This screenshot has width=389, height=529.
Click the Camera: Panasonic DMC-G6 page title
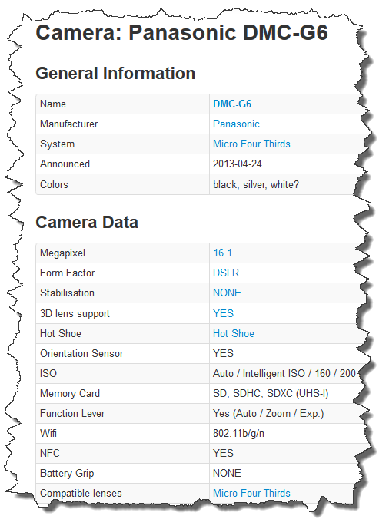(x=181, y=33)
